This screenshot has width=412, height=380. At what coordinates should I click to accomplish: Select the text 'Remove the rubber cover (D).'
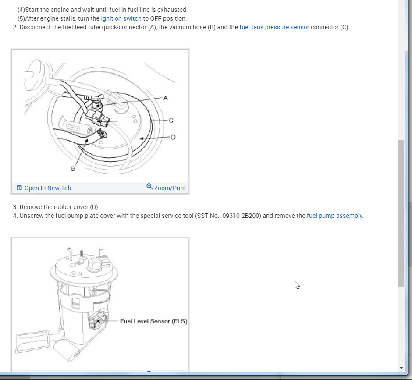pos(59,207)
